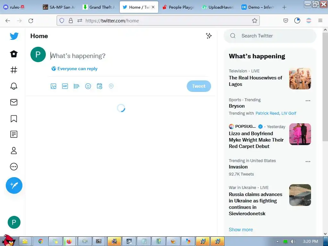Close the Home / Twitter tab
This screenshot has width=328, height=246.
[153, 7]
